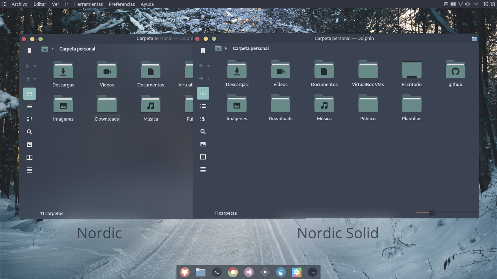The image size is (497, 279).
Task: Open application launcher grid icon in top panel
Action: click(4, 4)
